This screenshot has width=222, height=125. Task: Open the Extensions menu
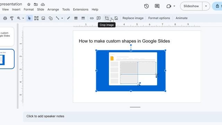pos(81,9)
